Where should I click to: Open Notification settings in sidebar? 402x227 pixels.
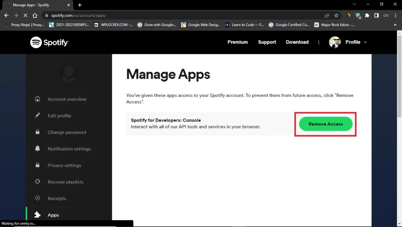69,149
